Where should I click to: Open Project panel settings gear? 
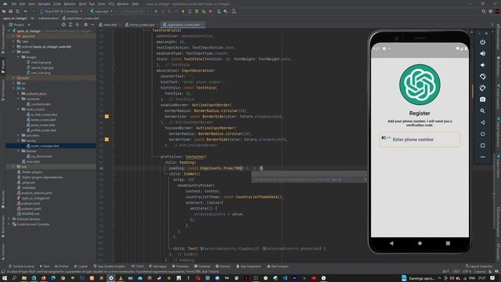(85, 24)
